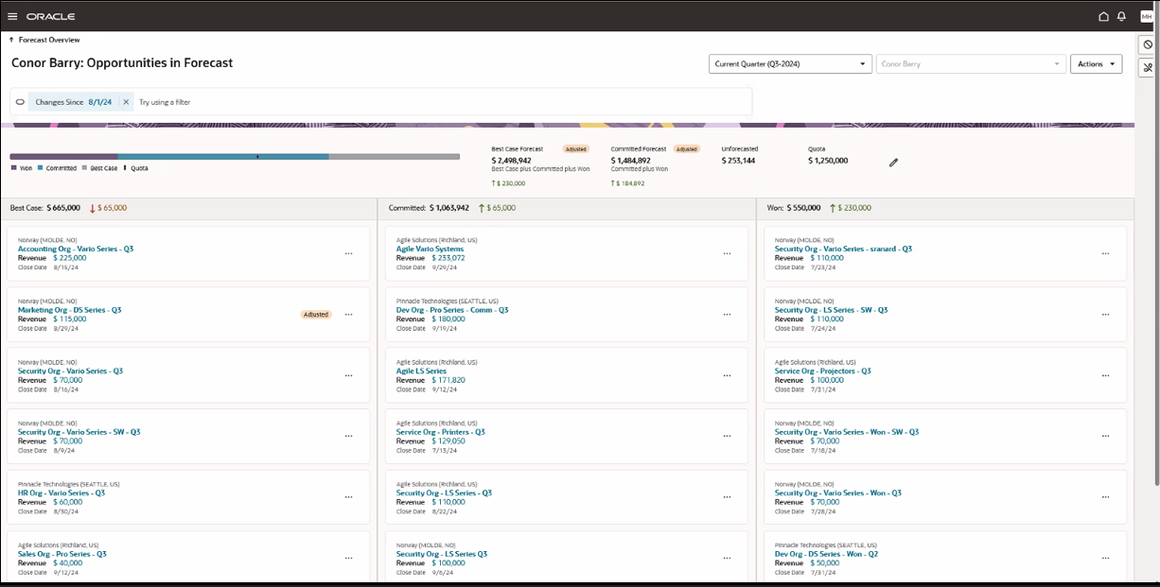Viewport: 1160px width, 587px height.
Task: Click the Won segment of forecast bar
Action: pos(63,156)
